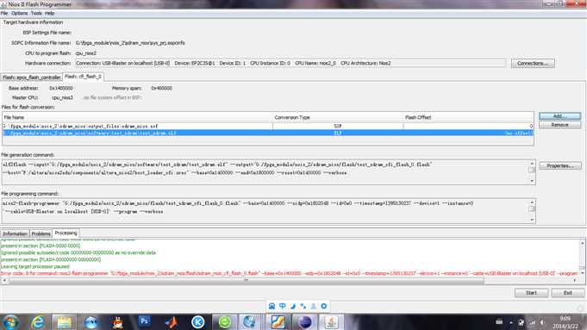The width and height of the screenshot is (587, 330).
Task: Open the File menu
Action: (4, 13)
